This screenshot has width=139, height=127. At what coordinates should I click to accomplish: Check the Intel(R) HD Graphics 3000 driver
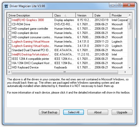click(x=10, y=20)
